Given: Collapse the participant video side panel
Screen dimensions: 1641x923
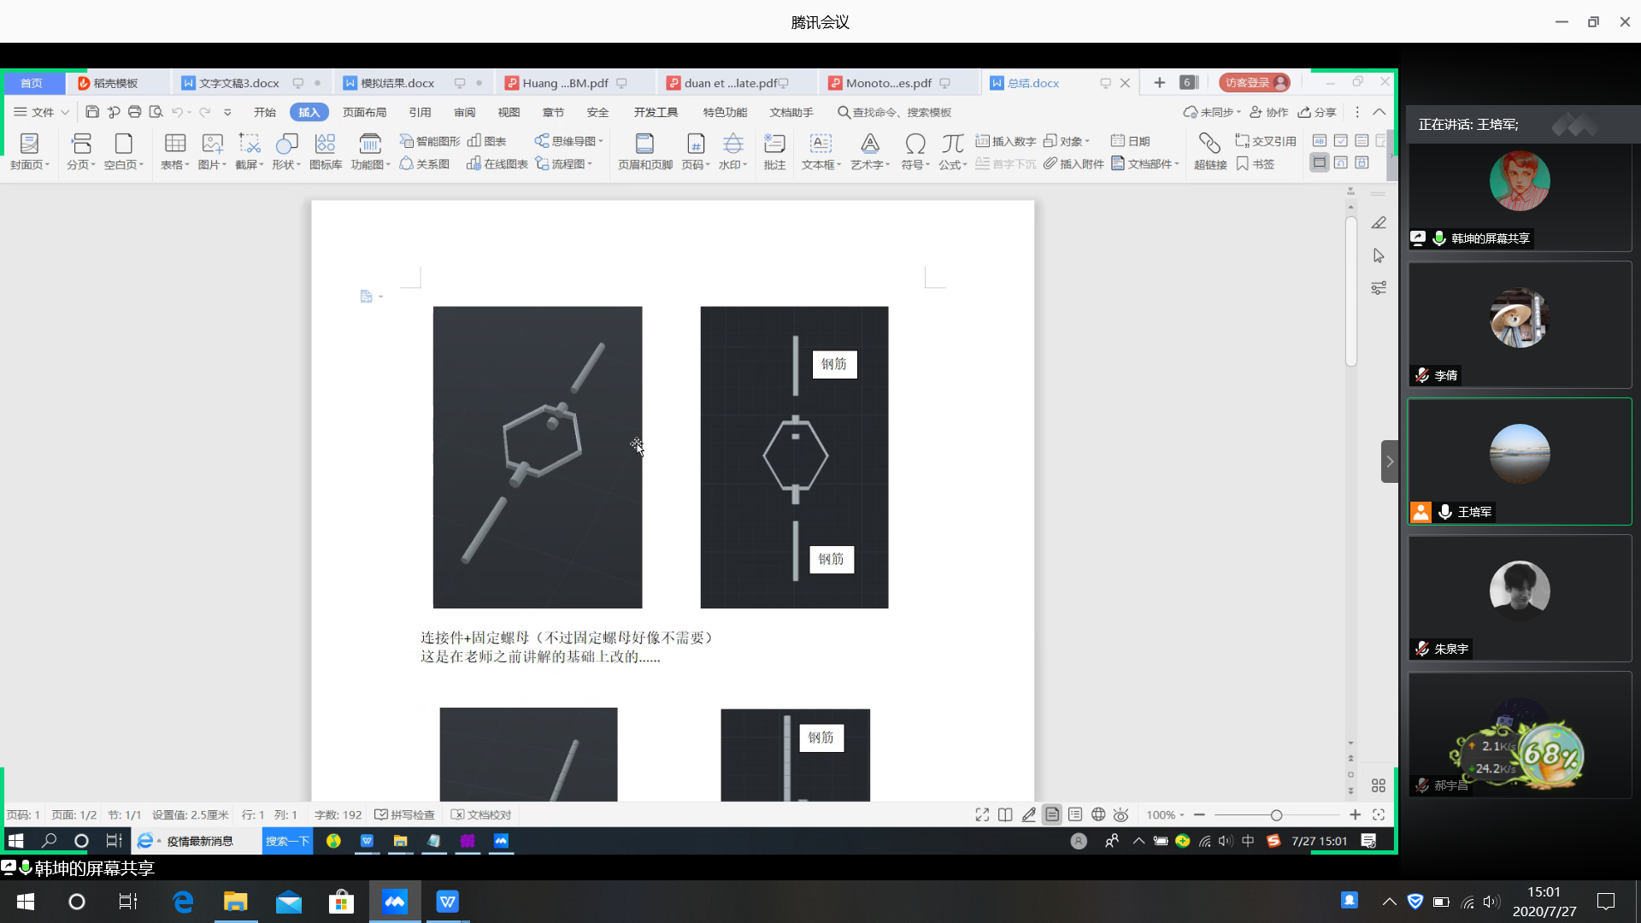Looking at the screenshot, I should click(x=1390, y=461).
